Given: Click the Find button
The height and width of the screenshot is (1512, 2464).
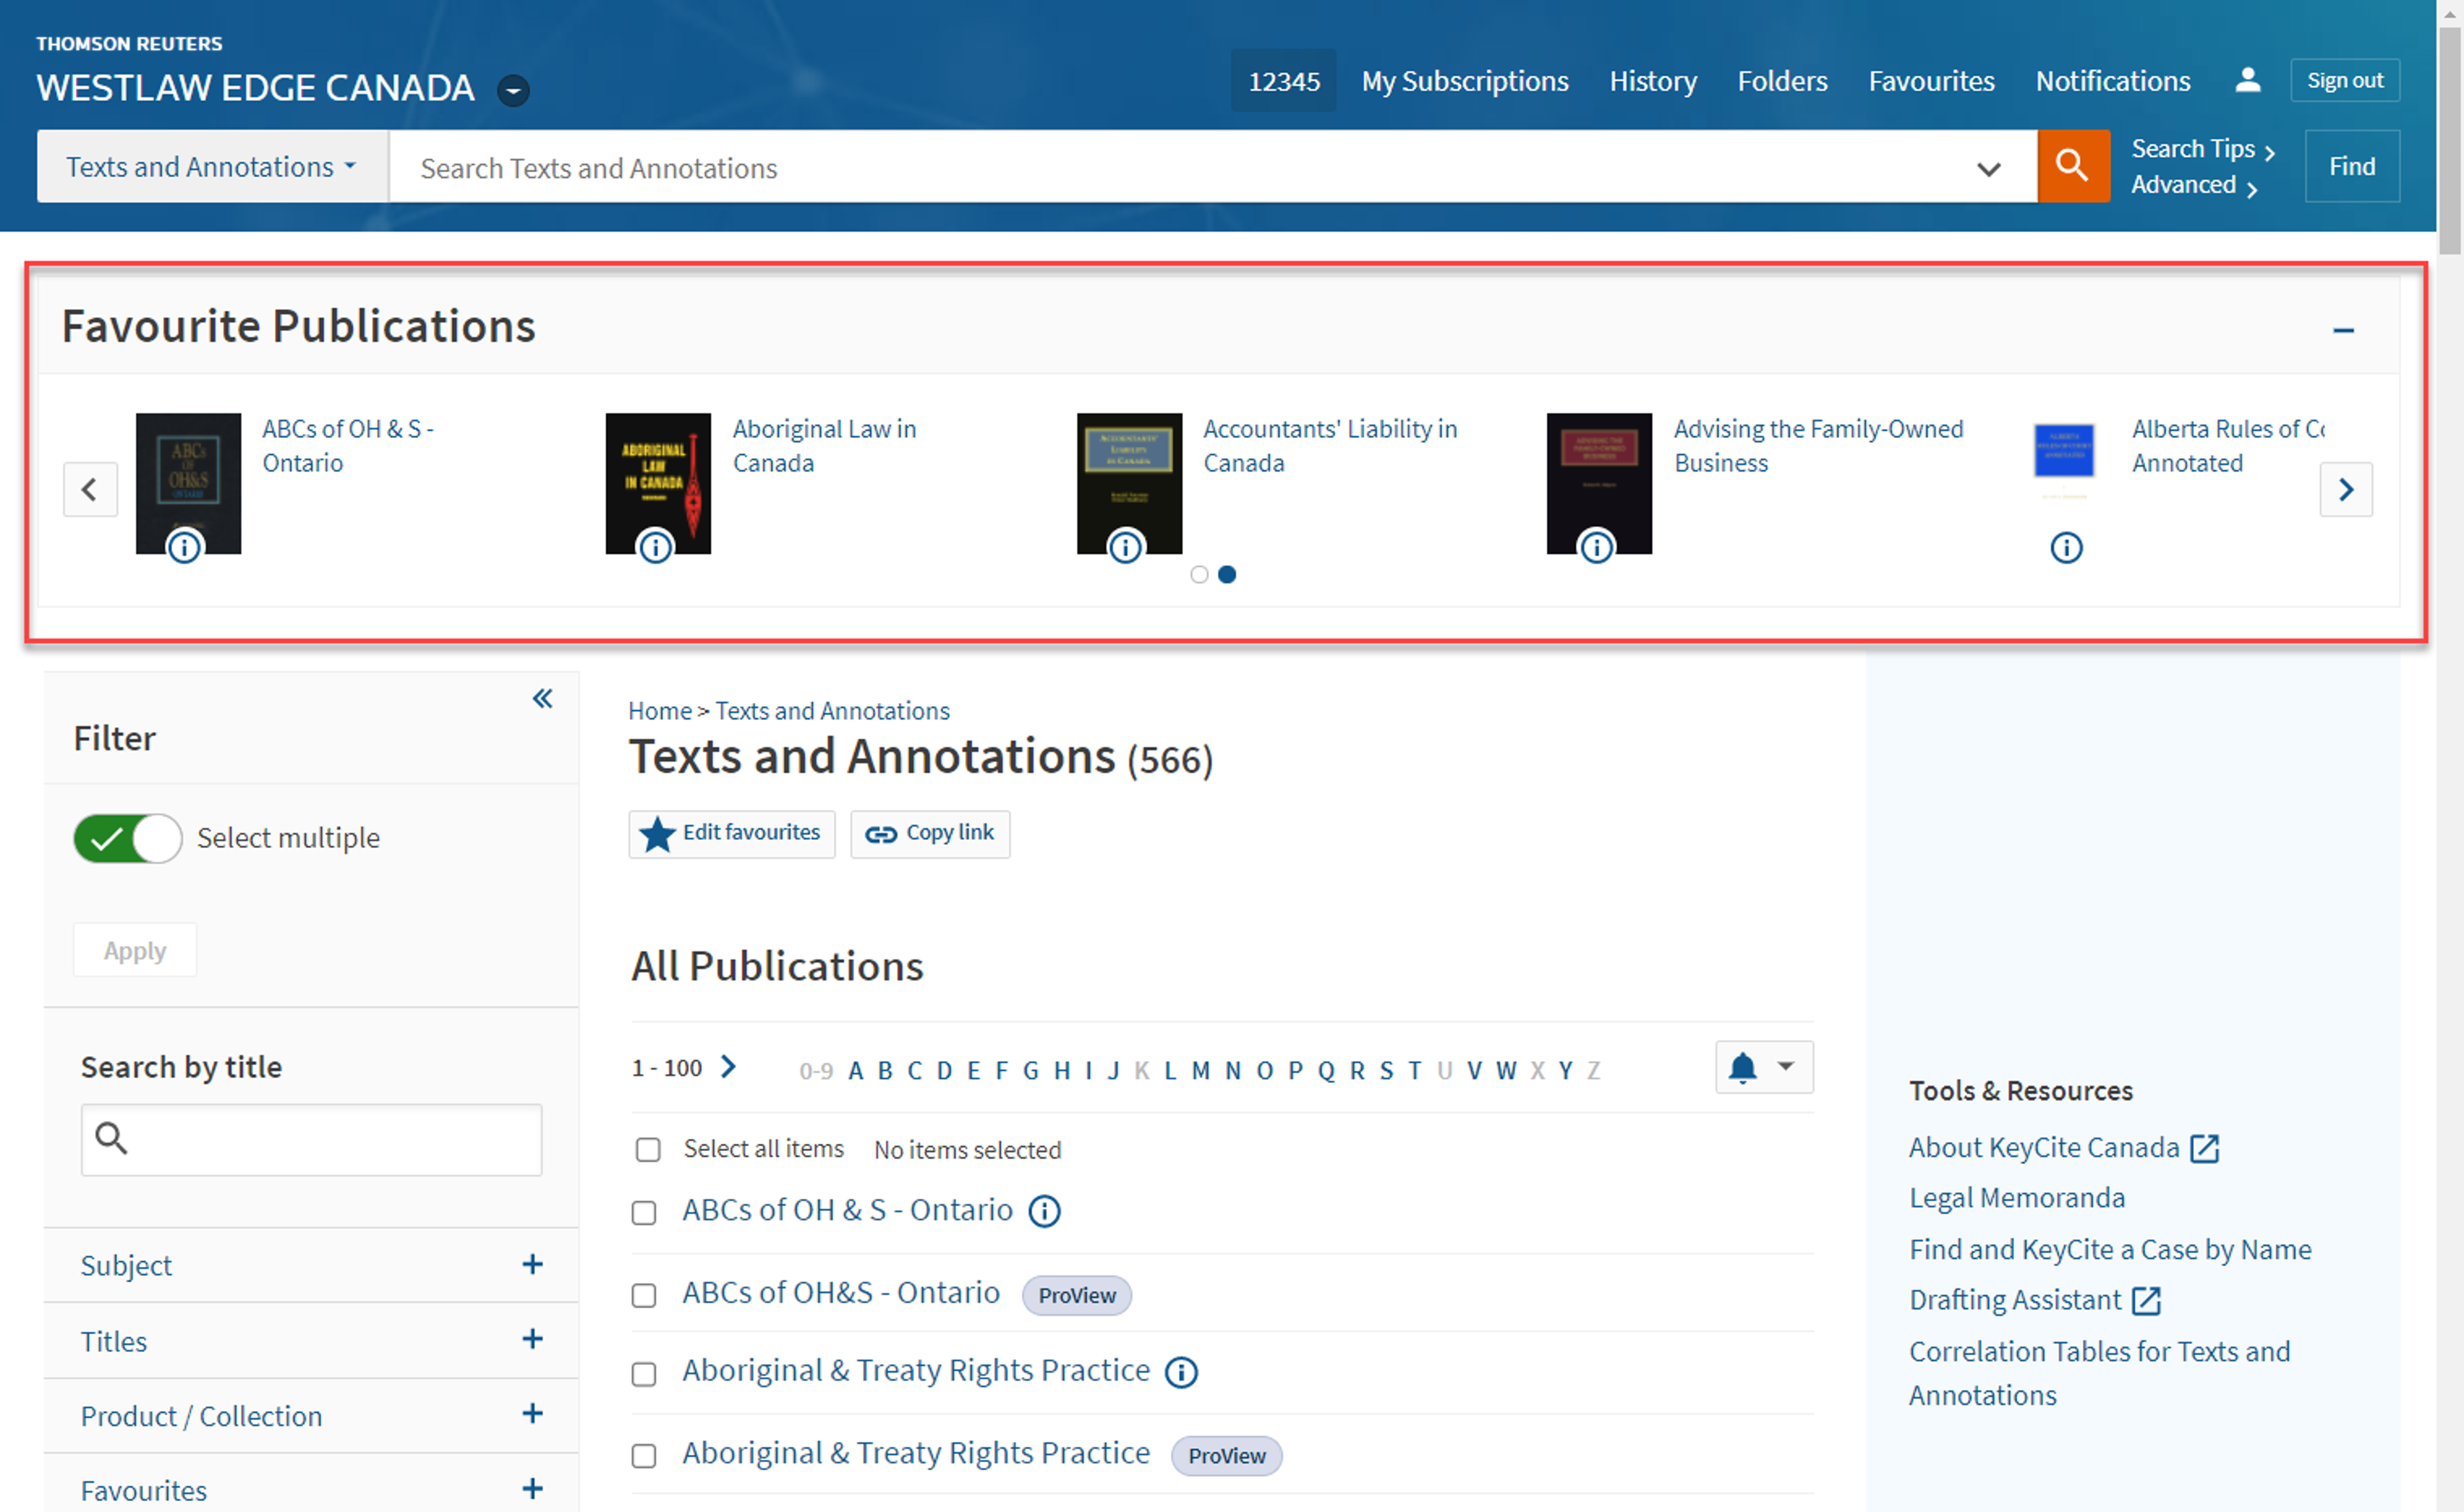Looking at the screenshot, I should 2351,166.
